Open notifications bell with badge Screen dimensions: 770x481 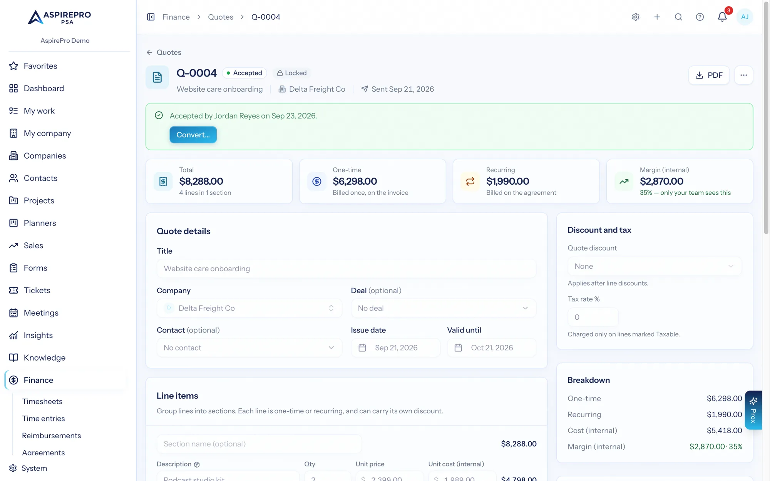point(723,16)
